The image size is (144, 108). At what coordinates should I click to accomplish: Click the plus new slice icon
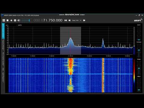click(x=11, y=20)
